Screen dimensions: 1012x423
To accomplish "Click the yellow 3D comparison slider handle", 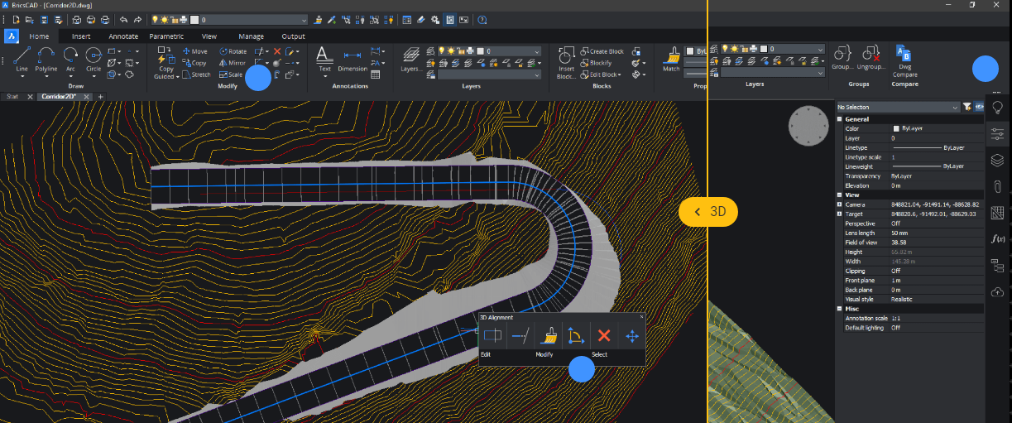I will [x=707, y=212].
